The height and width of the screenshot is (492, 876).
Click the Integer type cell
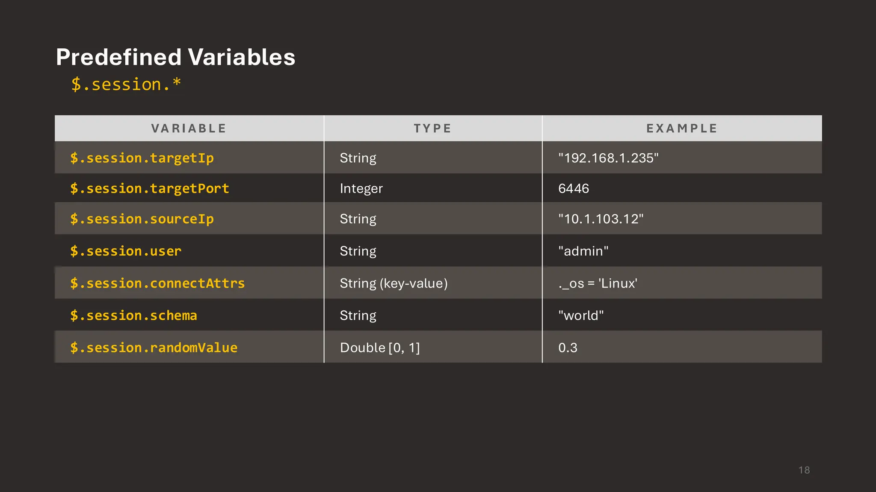coord(361,188)
